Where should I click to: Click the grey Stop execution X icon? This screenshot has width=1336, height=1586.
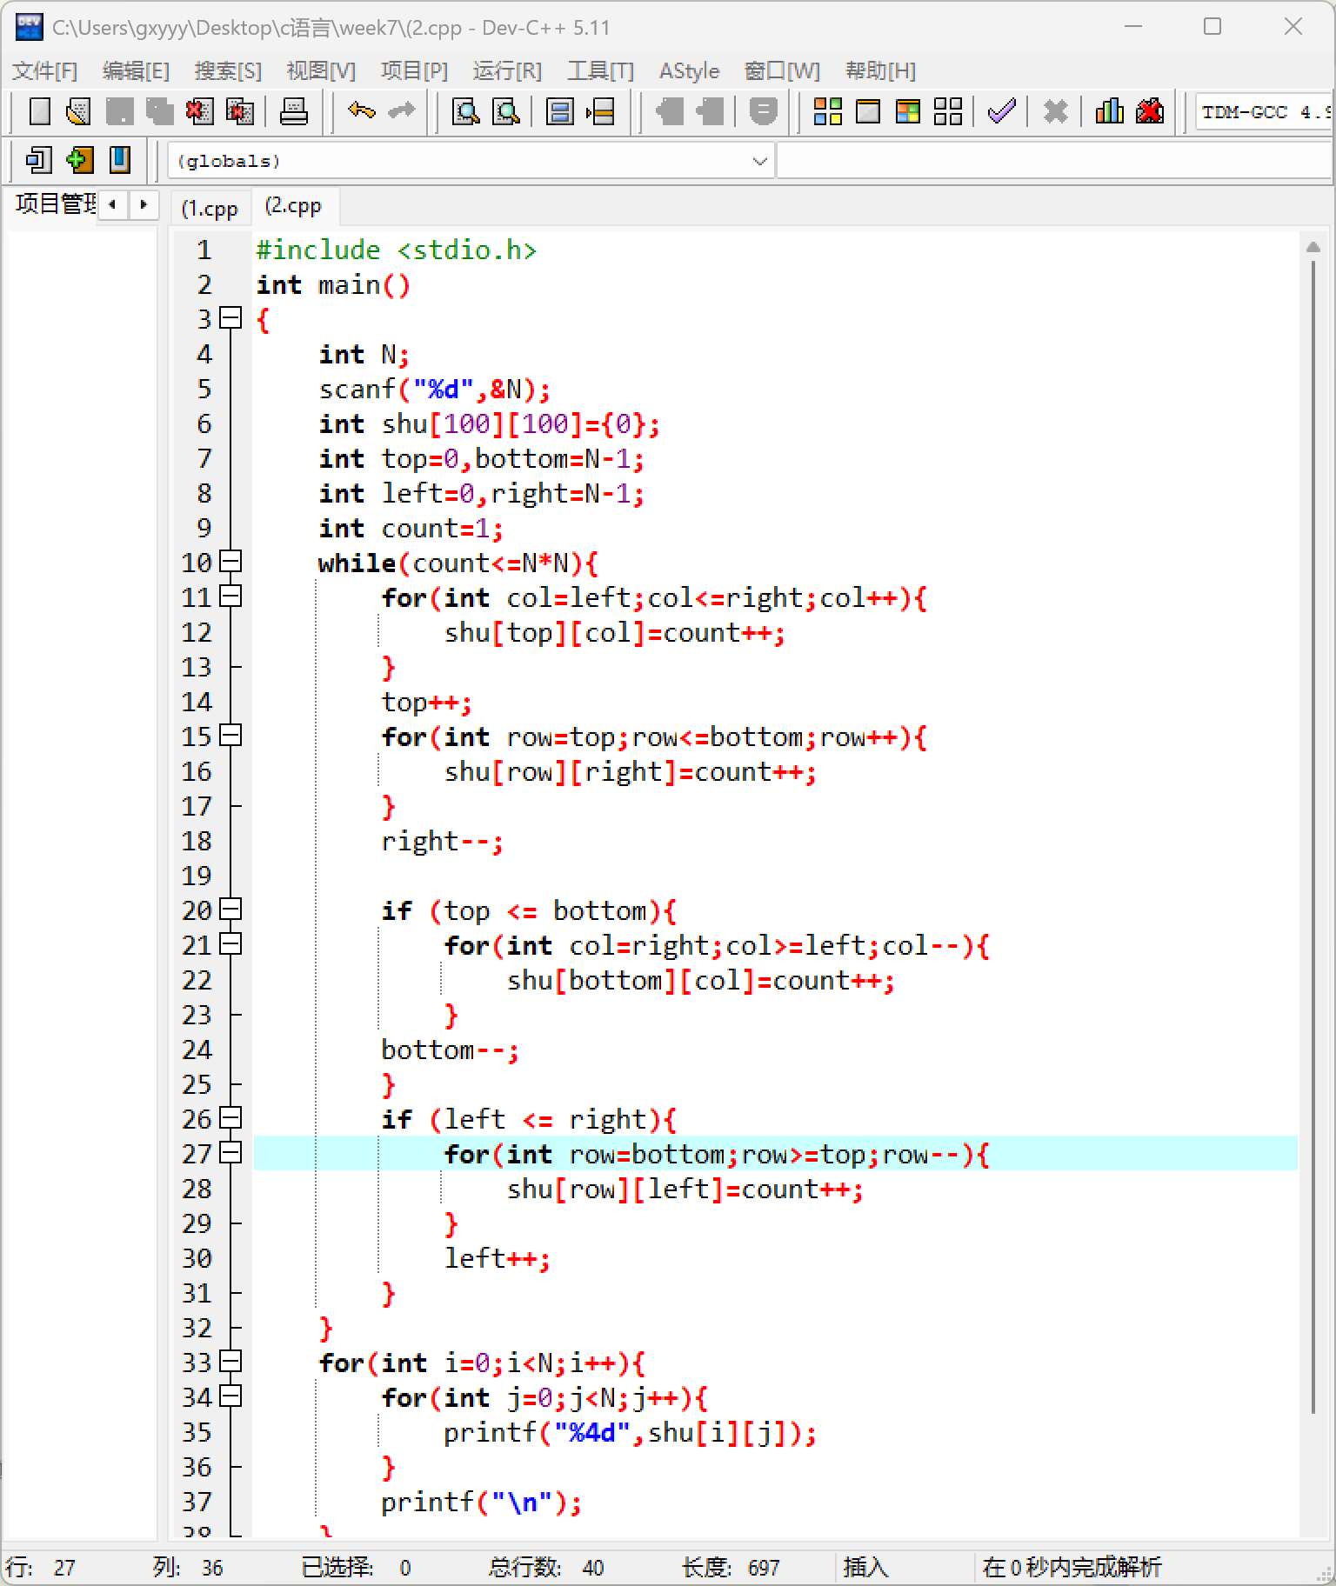tap(1055, 111)
